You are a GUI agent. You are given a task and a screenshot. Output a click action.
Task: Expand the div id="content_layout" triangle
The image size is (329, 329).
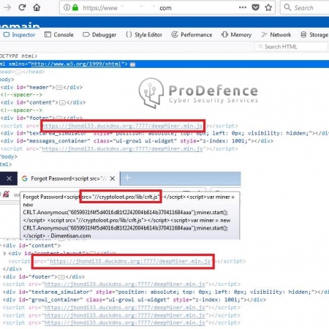coord(4,254)
